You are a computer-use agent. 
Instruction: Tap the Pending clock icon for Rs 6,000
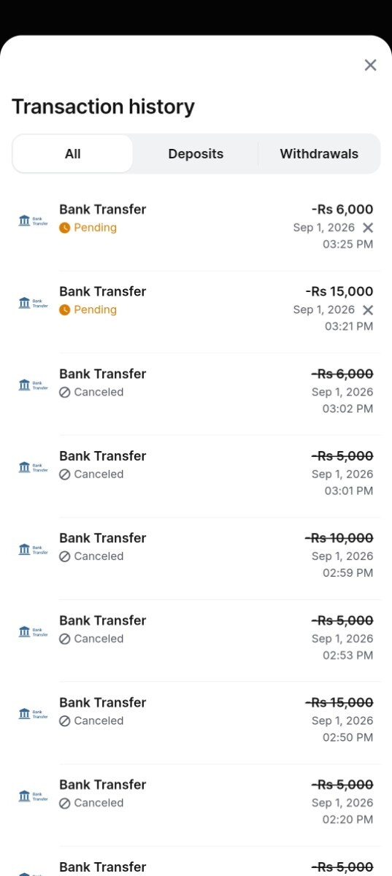coord(65,228)
